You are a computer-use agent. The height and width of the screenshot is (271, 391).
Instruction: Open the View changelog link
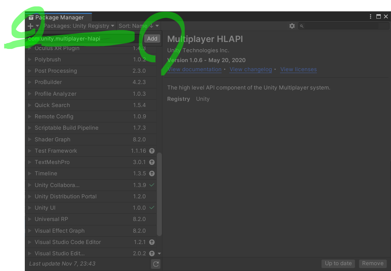click(250, 69)
